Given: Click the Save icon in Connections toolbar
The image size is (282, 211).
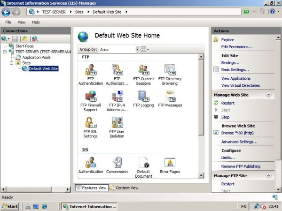Looking at the screenshot, I should pos(15,38).
